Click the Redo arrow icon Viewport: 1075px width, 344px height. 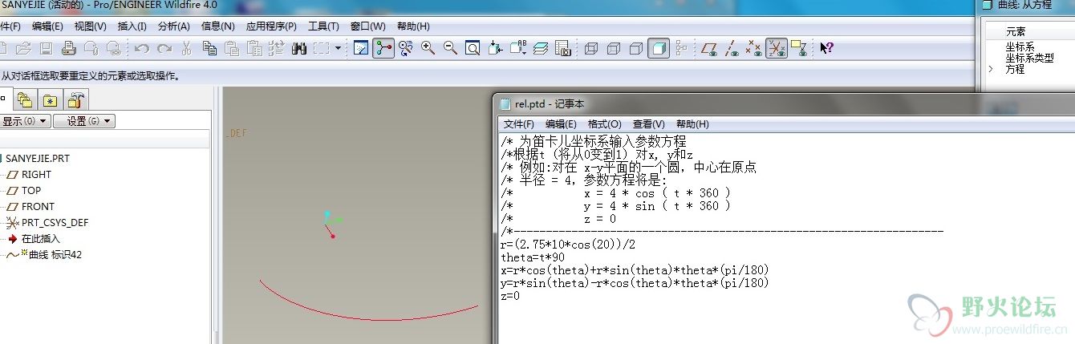click(x=164, y=48)
